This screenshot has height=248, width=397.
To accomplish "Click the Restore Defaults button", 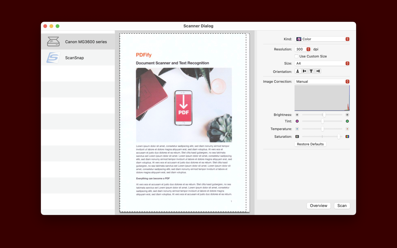I will point(310,144).
